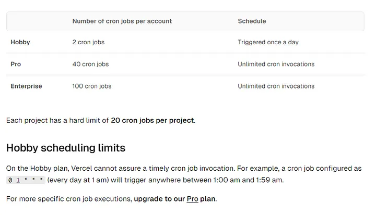Click the "40 cron jobs" cell

[90, 64]
